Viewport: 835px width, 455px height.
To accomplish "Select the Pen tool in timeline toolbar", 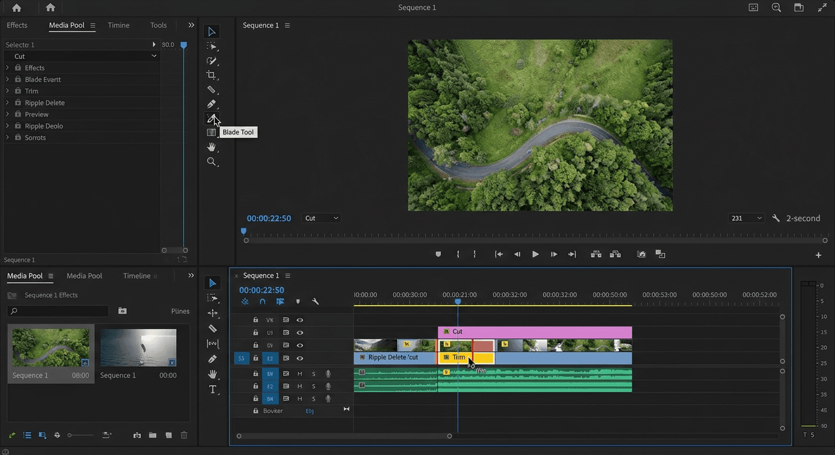I will pyautogui.click(x=212, y=359).
